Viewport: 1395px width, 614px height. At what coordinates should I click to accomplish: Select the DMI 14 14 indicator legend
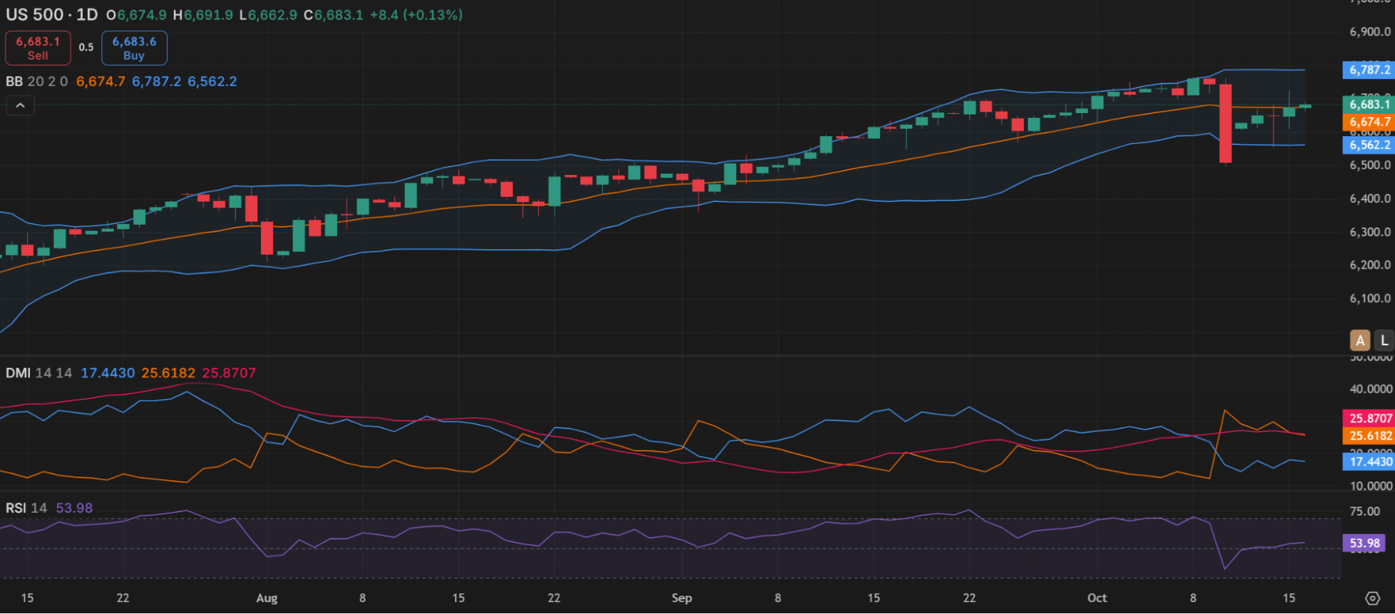(18, 373)
